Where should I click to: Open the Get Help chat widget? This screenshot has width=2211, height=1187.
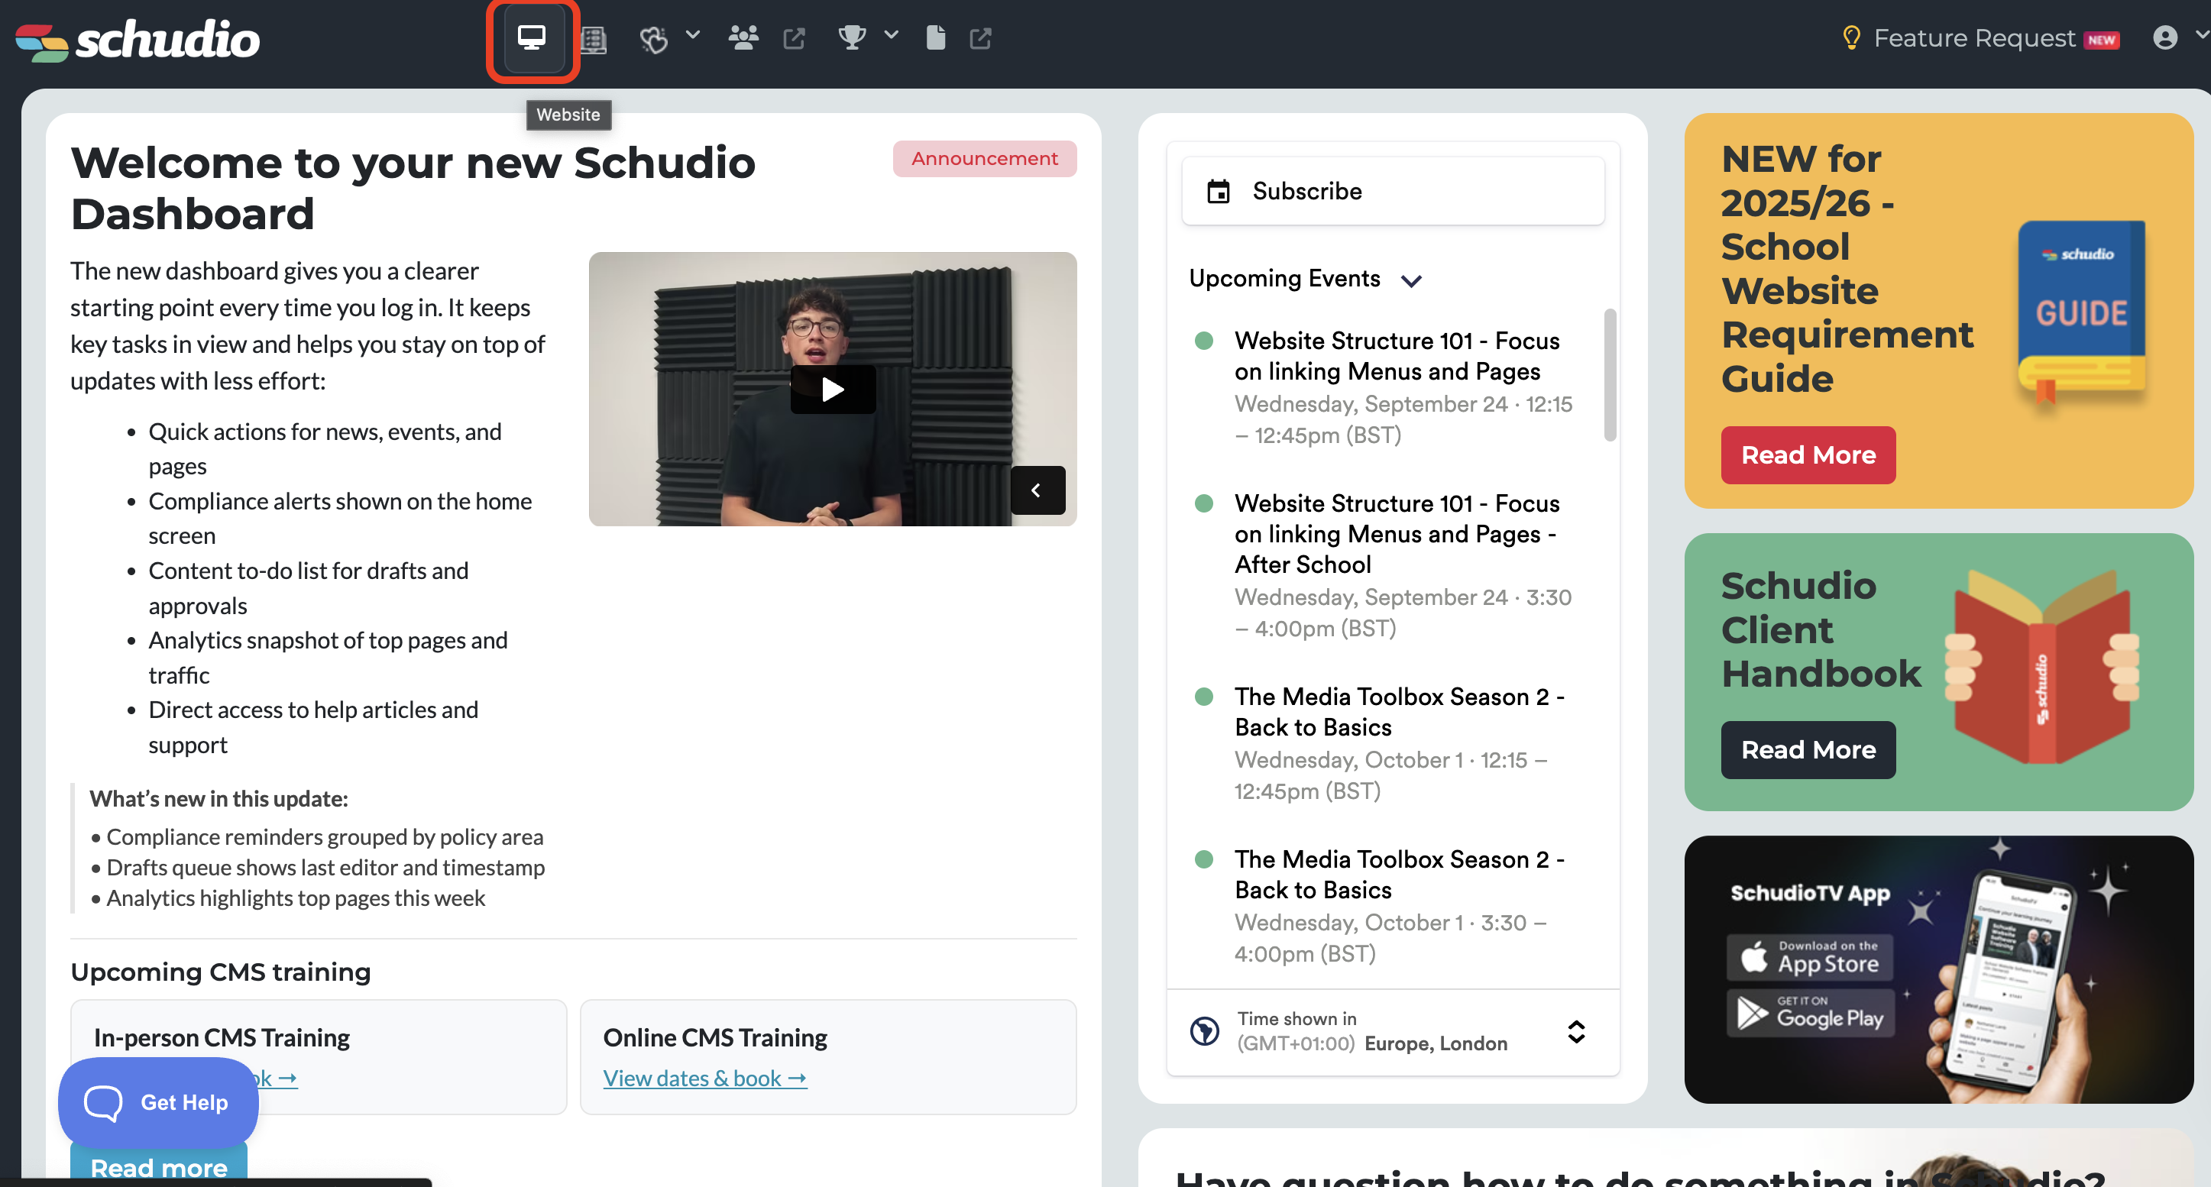pos(158,1102)
